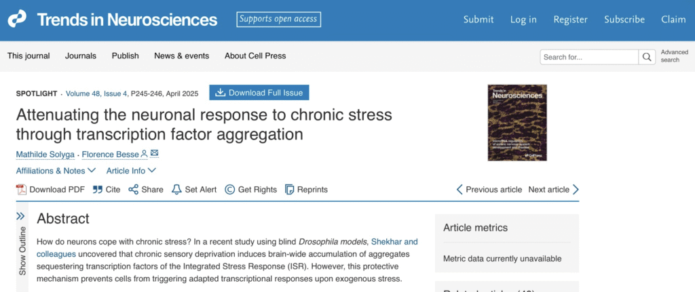Click the envelope email icon beside Florence Besse
This screenshot has height=292, width=695.
click(154, 154)
